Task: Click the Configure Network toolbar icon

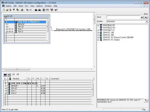Action: tap(52, 10)
